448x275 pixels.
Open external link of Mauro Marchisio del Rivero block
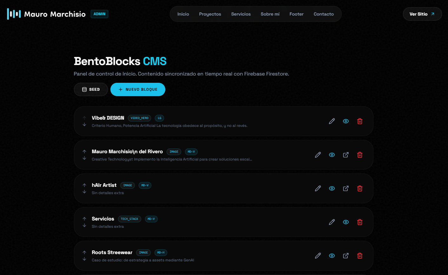pyautogui.click(x=346, y=155)
